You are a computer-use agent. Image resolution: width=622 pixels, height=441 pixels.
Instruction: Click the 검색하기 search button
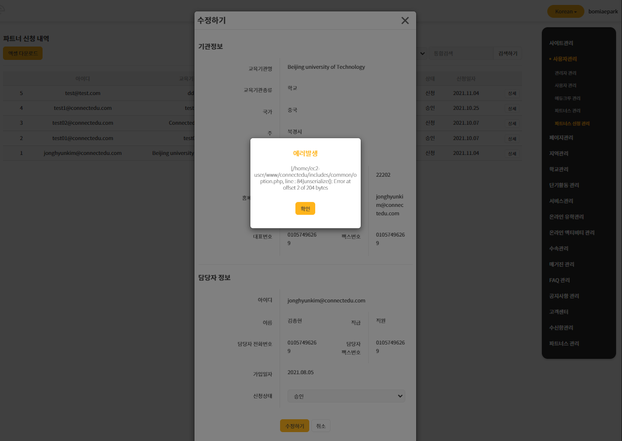(507, 53)
